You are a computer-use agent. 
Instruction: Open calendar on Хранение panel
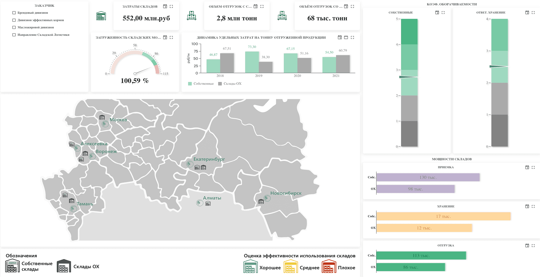coord(527,207)
